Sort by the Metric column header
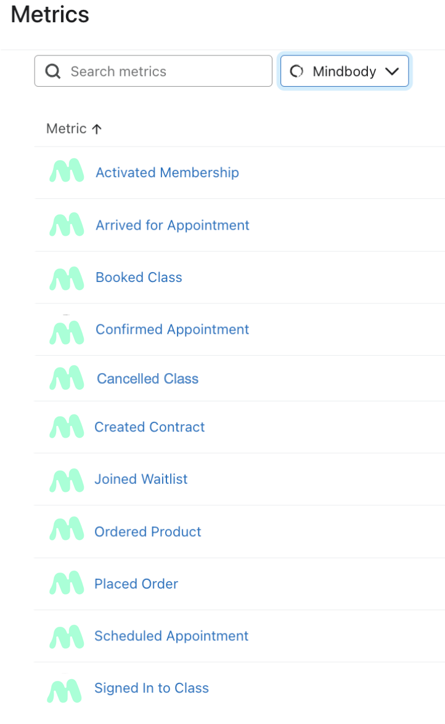This screenshot has width=445, height=724. 66,129
